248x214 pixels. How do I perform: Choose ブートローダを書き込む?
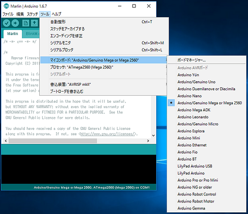(104, 92)
